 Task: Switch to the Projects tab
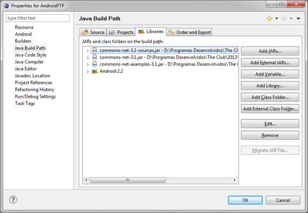click(x=121, y=32)
